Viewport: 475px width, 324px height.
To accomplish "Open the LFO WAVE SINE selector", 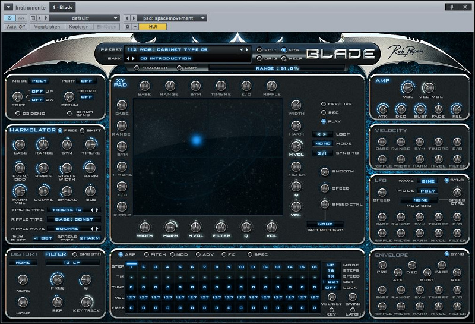I will pyautogui.click(x=428, y=181).
